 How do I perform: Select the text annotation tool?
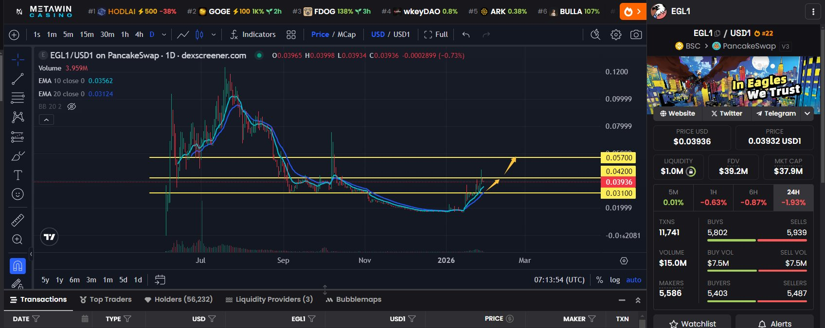18,175
